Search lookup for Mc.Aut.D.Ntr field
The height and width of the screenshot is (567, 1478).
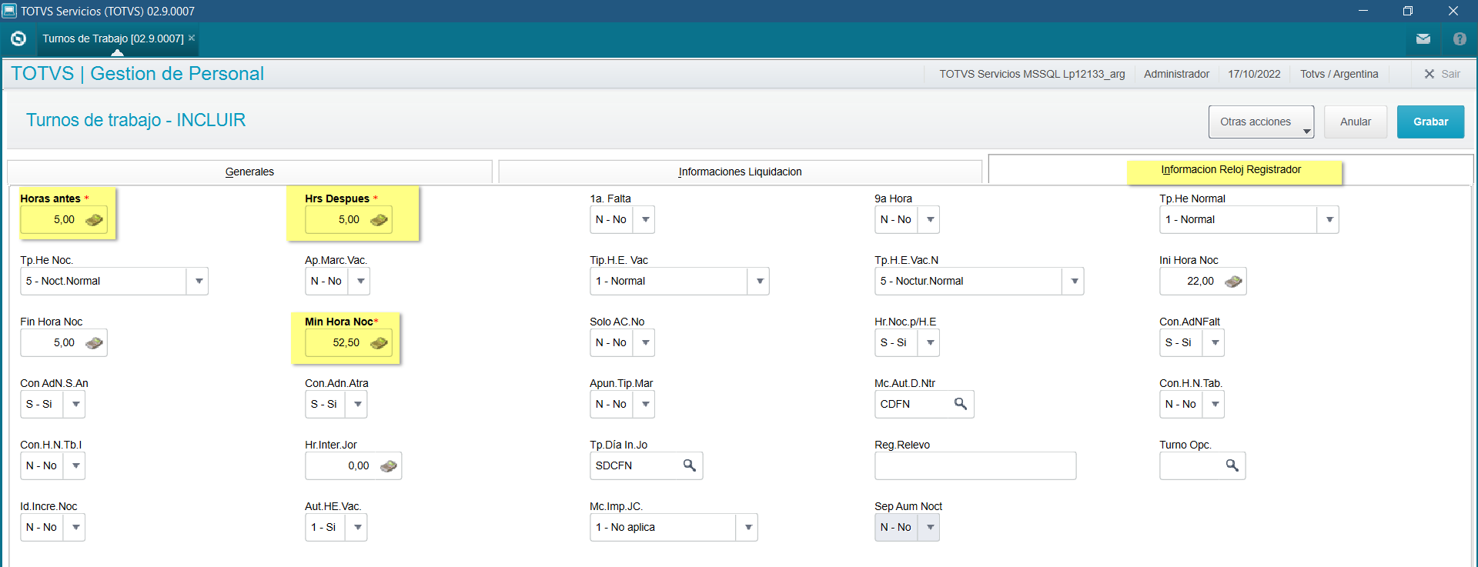961,404
